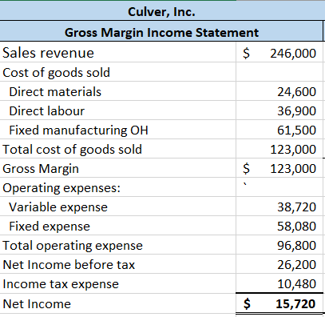Select the Fixed expense label cell

(117, 226)
